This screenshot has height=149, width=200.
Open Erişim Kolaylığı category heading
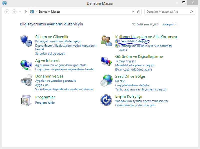click(128, 96)
